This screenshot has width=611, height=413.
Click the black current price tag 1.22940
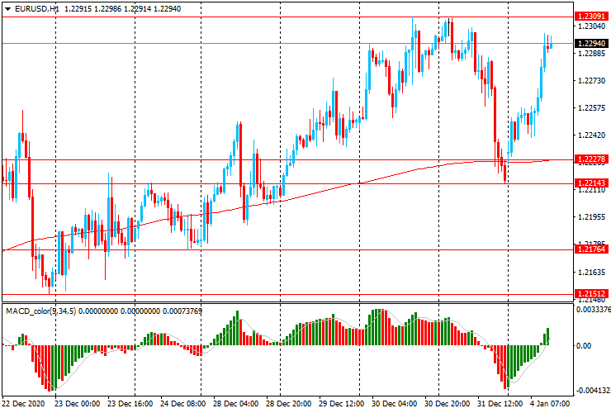[591, 43]
